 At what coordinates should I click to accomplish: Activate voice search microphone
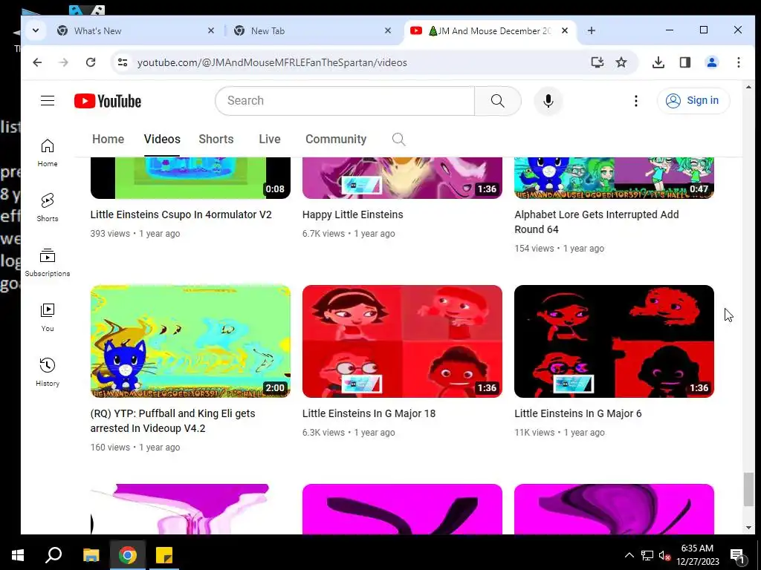548,101
